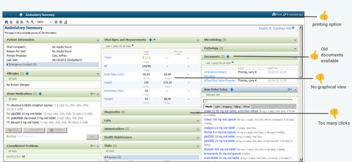Select the Imaging order tab
This screenshot has height=162, width=352.
tap(227, 107)
